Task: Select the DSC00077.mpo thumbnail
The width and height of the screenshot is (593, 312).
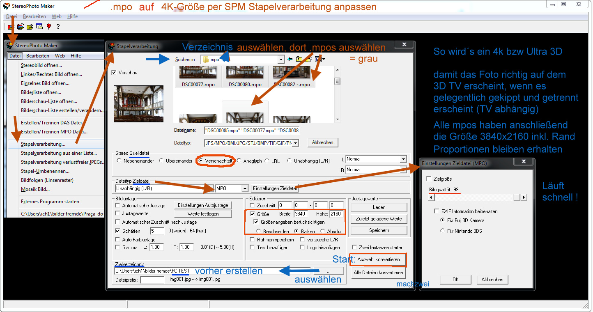Action: coord(198,78)
